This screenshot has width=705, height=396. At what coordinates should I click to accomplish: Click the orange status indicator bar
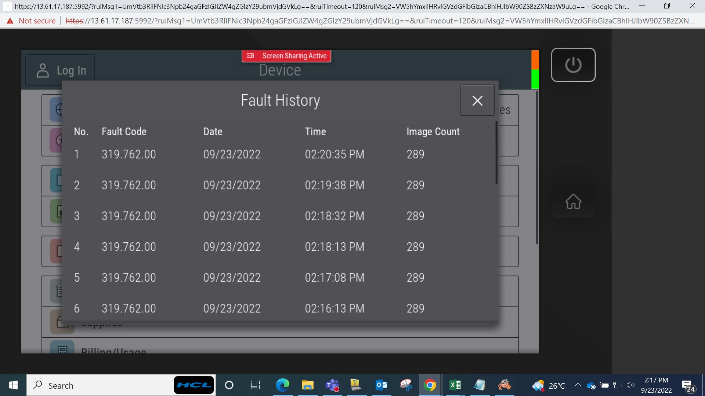click(x=535, y=60)
